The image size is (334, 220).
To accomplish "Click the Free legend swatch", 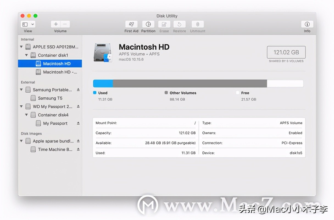I will (x=237, y=93).
